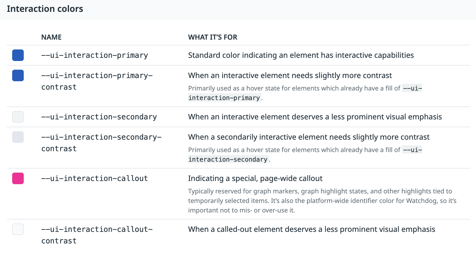This screenshot has height=255, width=476.
Task: Pick the --ui-interaction-secondary-contrast gray swatch
Action: click(x=18, y=137)
